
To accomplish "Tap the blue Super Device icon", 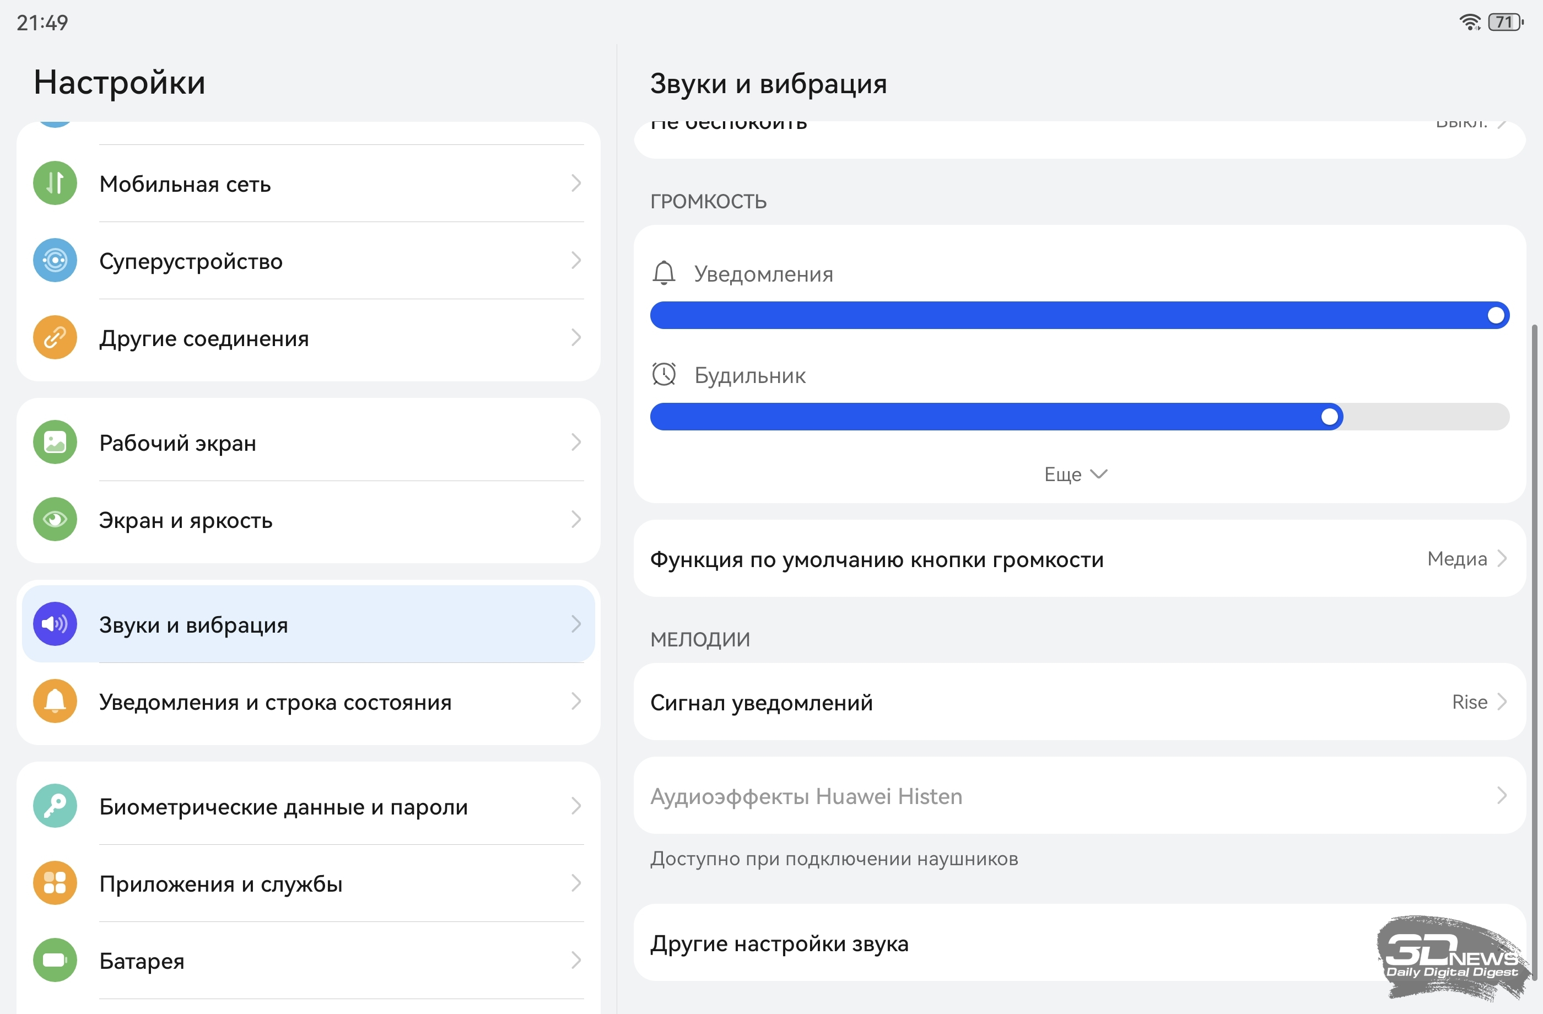I will point(55,261).
